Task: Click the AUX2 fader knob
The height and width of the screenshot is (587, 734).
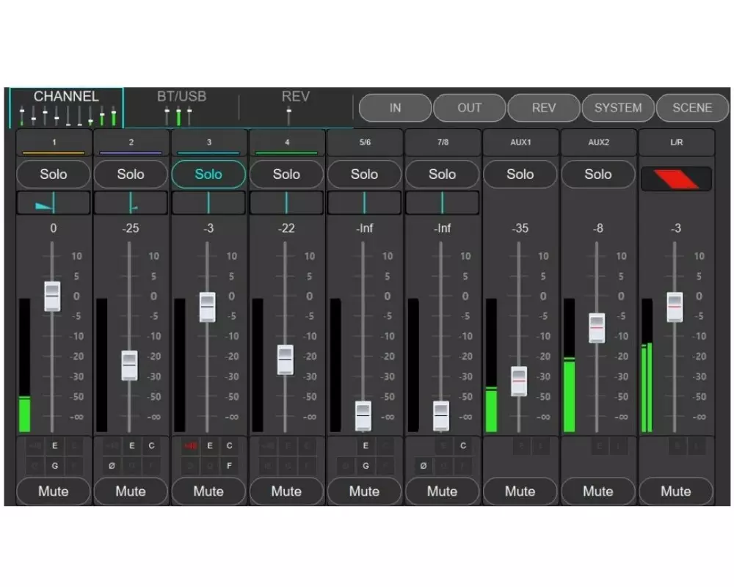Action: pyautogui.click(x=597, y=328)
